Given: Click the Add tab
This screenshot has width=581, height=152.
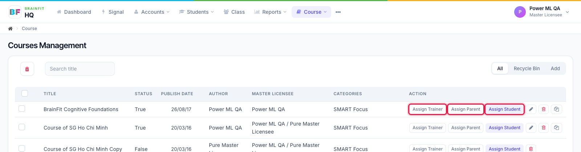Looking at the screenshot, I should tap(555, 68).
